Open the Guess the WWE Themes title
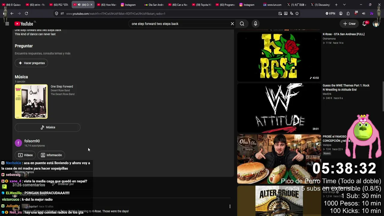The image size is (384, 216). [346, 88]
